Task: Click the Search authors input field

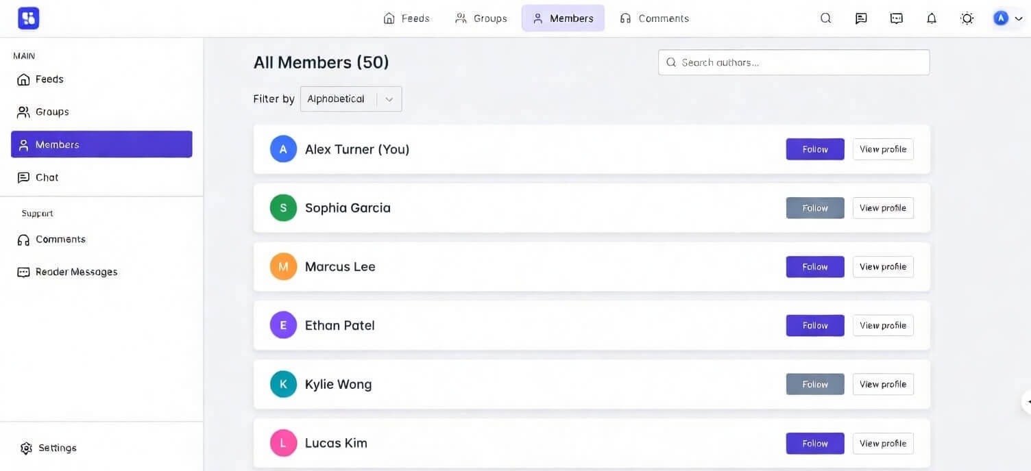Action: click(x=794, y=62)
